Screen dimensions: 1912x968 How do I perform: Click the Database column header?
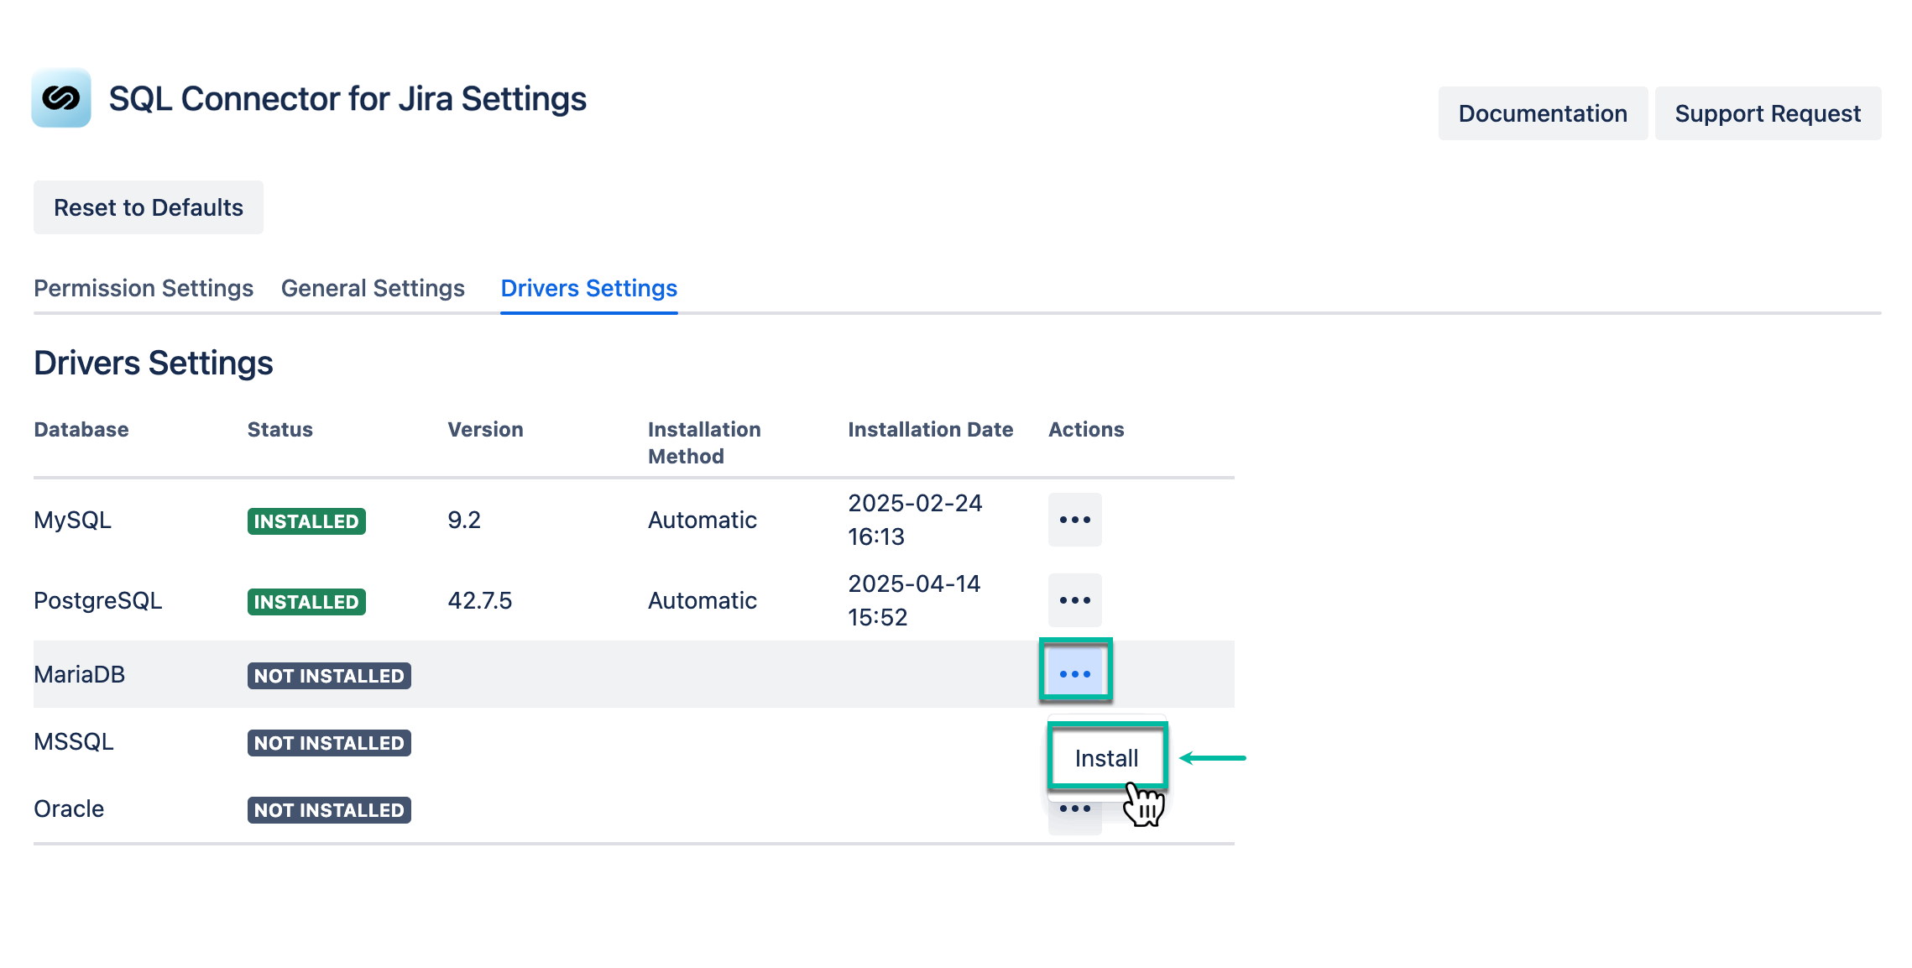tap(81, 429)
